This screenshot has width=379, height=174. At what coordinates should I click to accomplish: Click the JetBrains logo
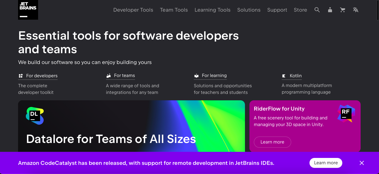coord(28,10)
